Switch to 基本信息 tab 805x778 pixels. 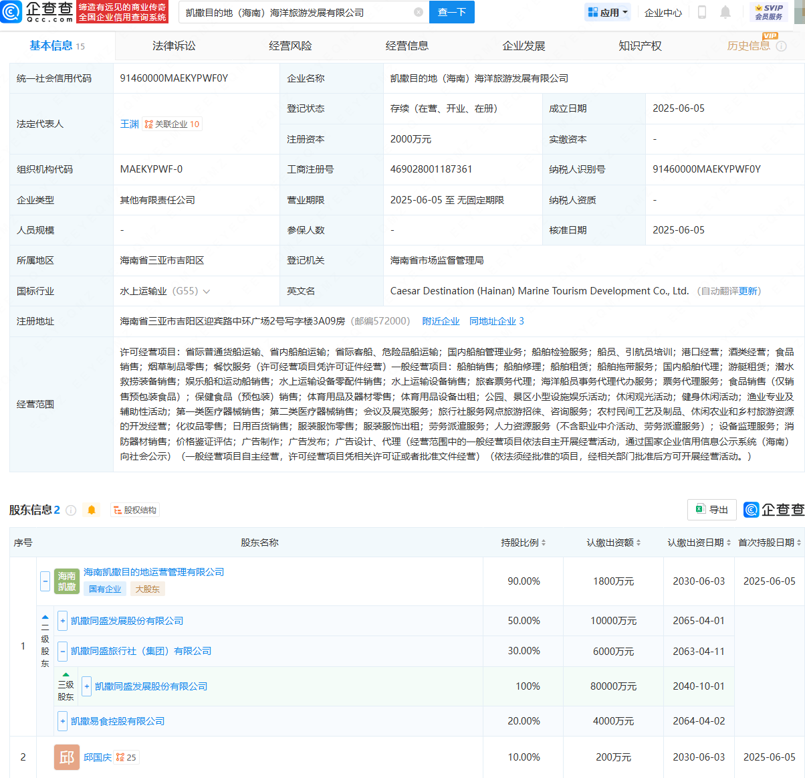click(57, 45)
